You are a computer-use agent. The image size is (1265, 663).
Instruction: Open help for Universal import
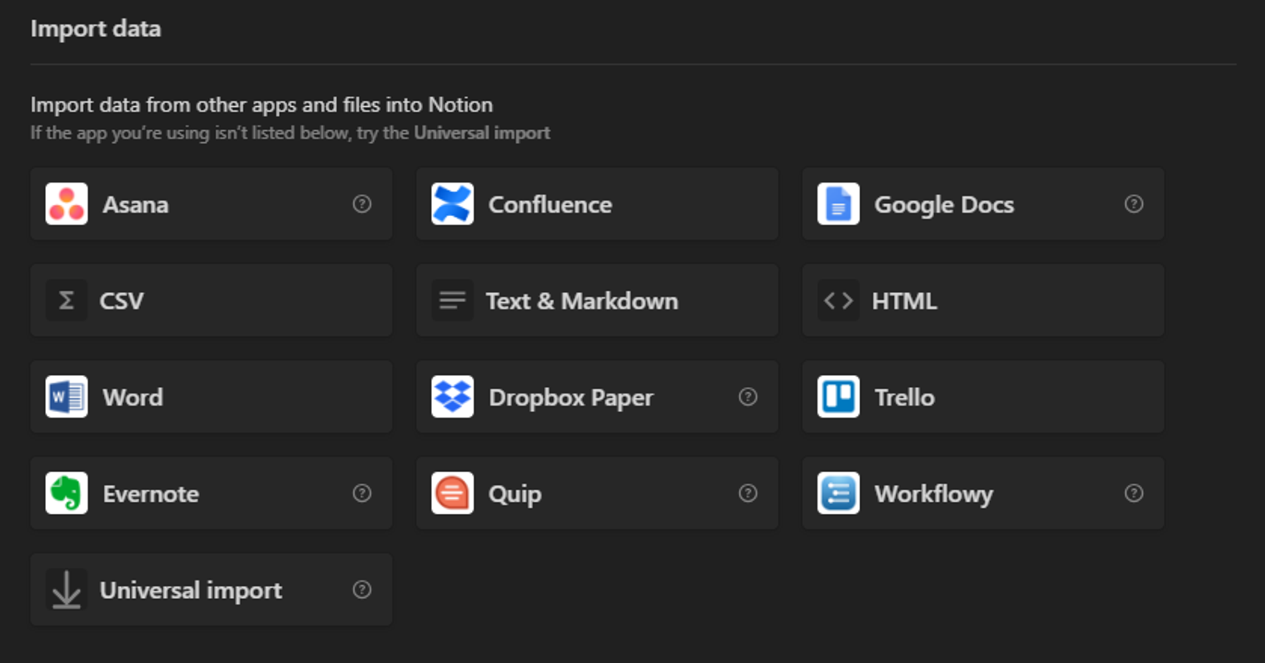click(x=362, y=590)
